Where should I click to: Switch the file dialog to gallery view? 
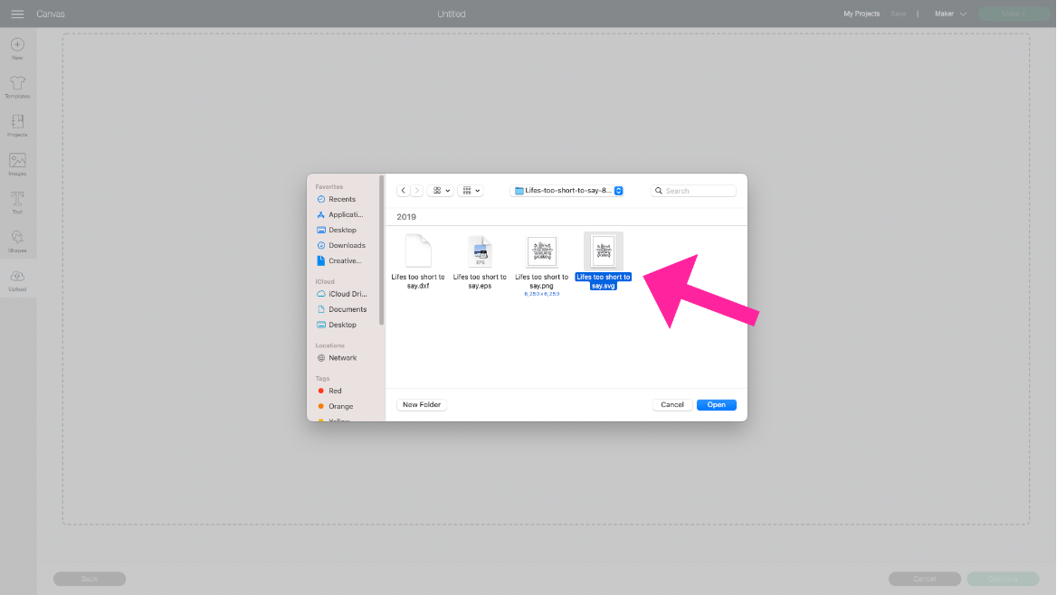[468, 190]
